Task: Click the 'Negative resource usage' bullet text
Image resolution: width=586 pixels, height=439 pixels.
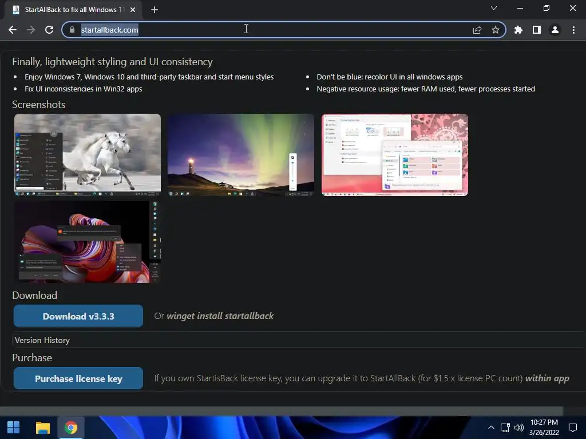Action: tap(426, 89)
